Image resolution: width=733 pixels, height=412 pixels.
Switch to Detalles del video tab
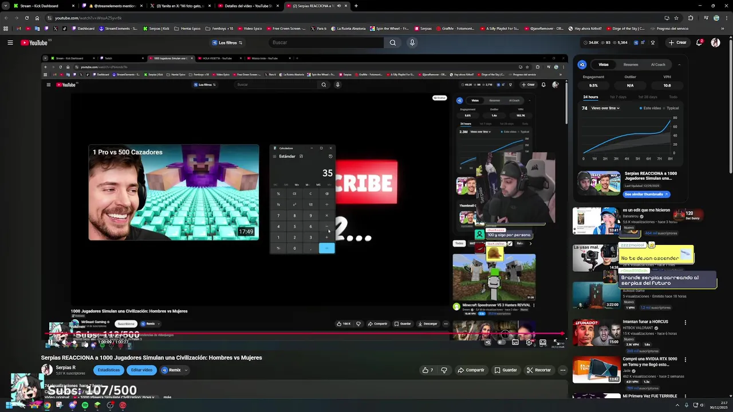249,6
